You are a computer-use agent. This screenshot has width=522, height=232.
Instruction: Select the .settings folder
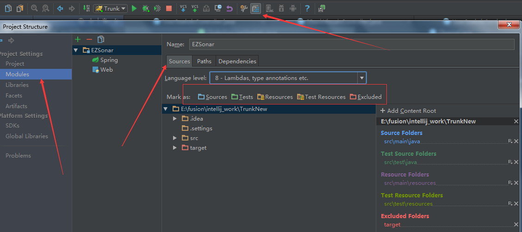point(197,128)
